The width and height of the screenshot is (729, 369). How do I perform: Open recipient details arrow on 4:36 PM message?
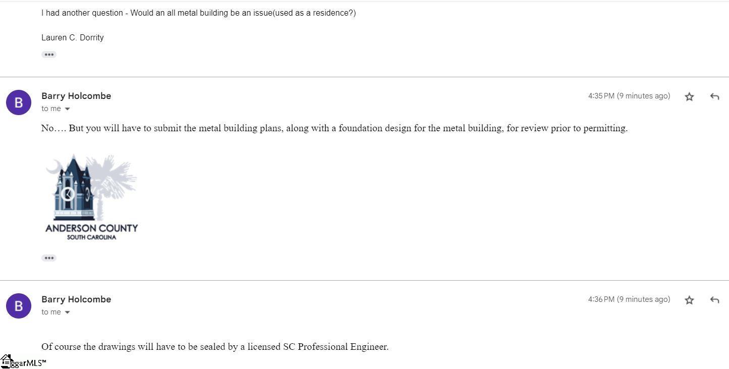pyautogui.click(x=67, y=312)
